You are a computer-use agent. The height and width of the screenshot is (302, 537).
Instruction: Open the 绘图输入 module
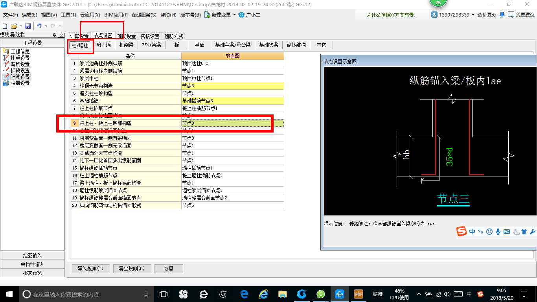click(x=32, y=256)
